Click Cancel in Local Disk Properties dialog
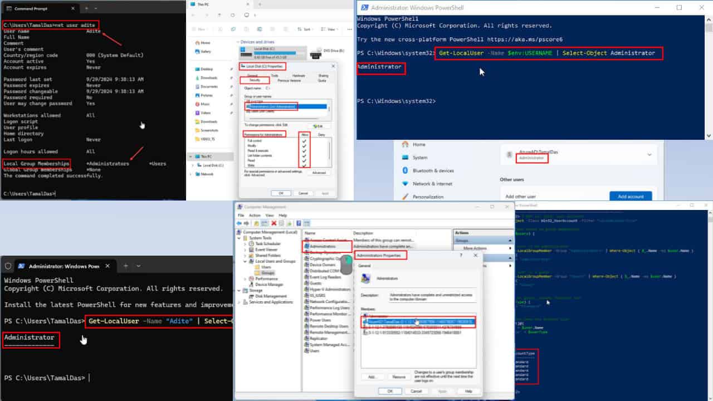Image resolution: width=713 pixels, height=401 pixels. 303,193
